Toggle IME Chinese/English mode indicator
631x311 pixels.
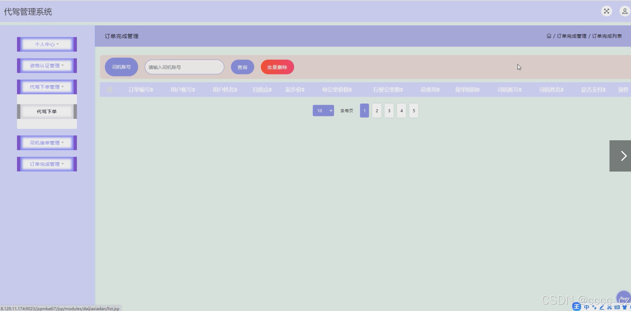pos(587,307)
